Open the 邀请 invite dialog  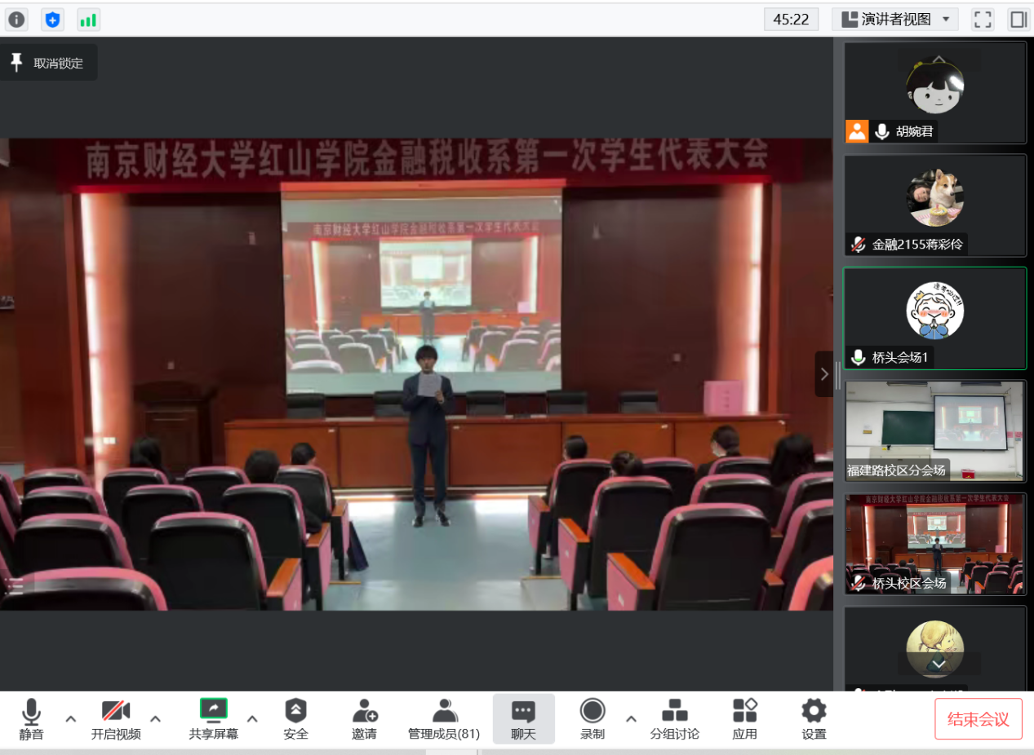click(364, 719)
